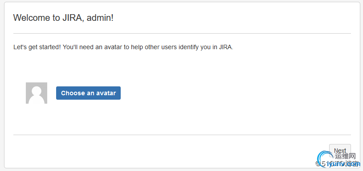Select the silhouette head in avatar placeholder
The width and height of the screenshot is (363, 171).
pyautogui.click(x=37, y=91)
